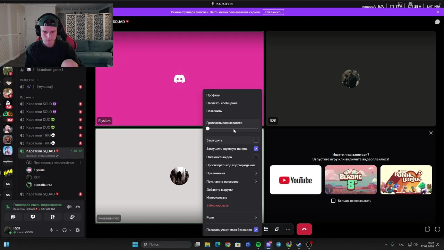Image resolution: width=444 pixels, height=250 pixels.
Task: Choose Игнорировать menu entry
Action: pyautogui.click(x=232, y=198)
